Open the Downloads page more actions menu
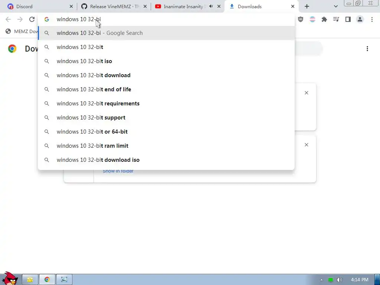380x285 pixels. [x=367, y=49]
